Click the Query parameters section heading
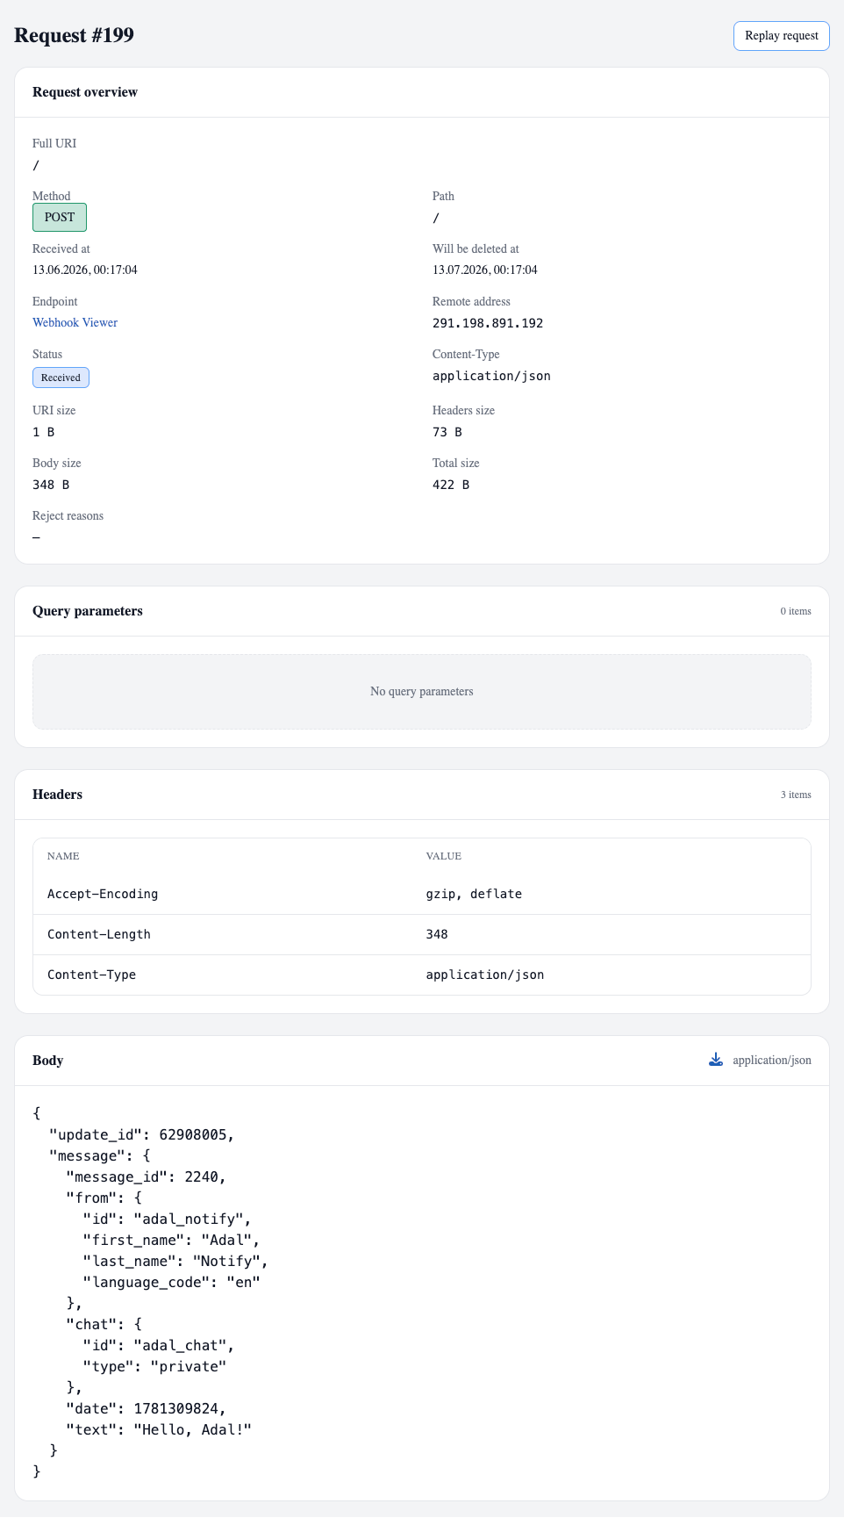Image resolution: width=844 pixels, height=1518 pixels. (x=88, y=611)
